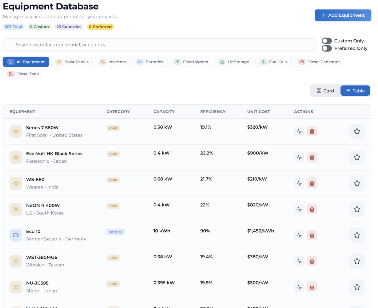
Task: Click the 0.68 kW capacity value
Action: [163, 179]
